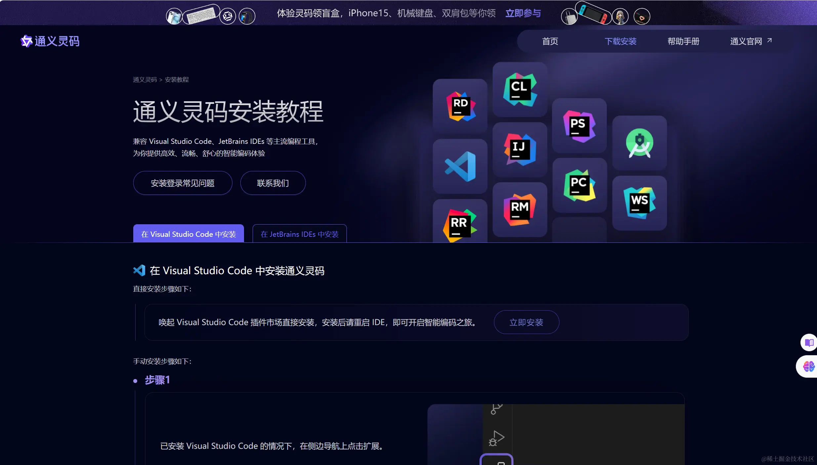Click the external link arrow next to 通义官网
This screenshot has width=817, height=465.
[x=769, y=40]
